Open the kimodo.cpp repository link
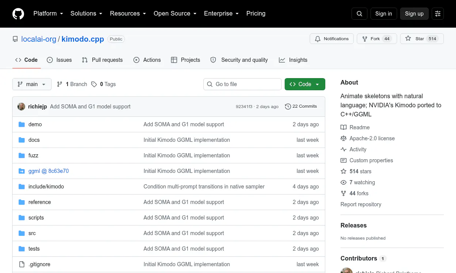This screenshot has width=456, height=273. tap(83, 39)
